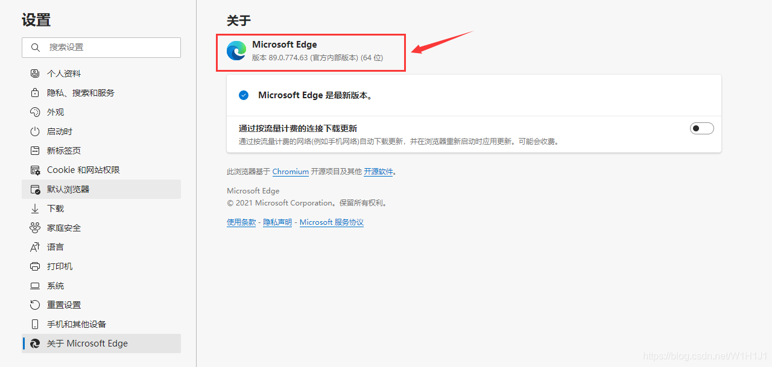The width and height of the screenshot is (772, 367).
Task: Select Cookie 和网站权限 menu item
Action: pyautogui.click(x=101, y=170)
